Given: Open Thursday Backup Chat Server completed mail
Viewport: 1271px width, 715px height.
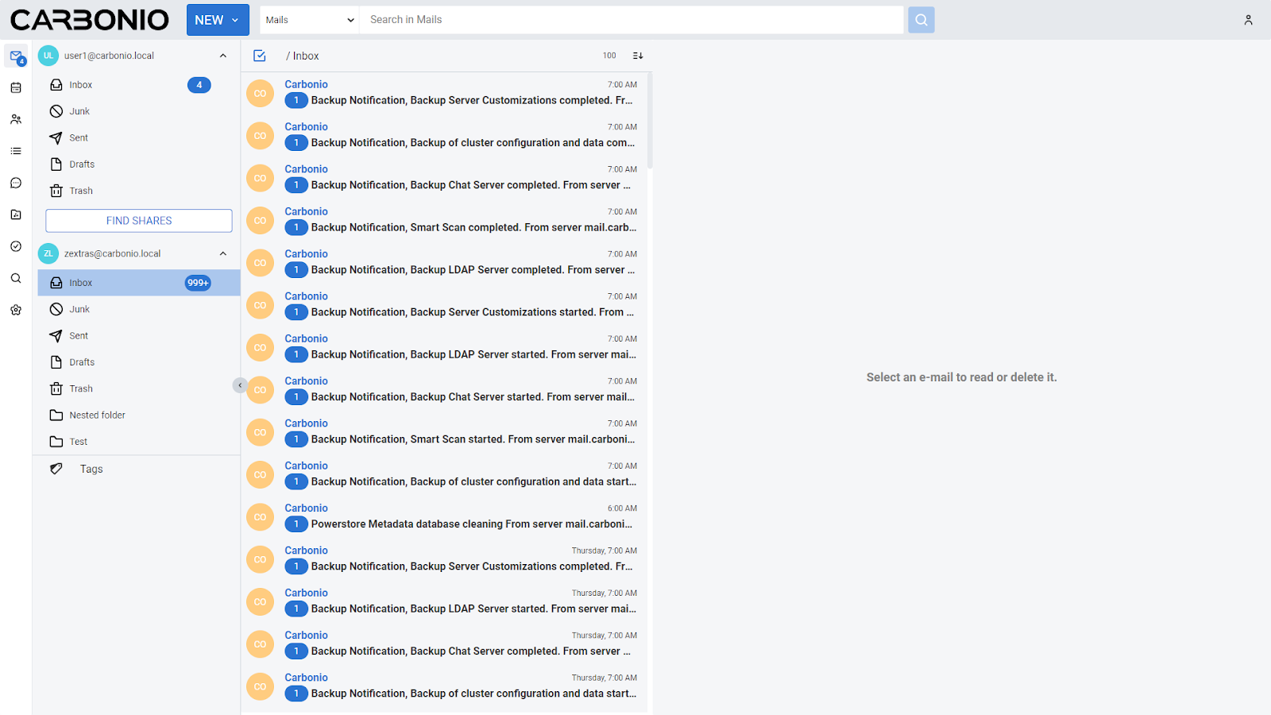Looking at the screenshot, I should [444, 643].
